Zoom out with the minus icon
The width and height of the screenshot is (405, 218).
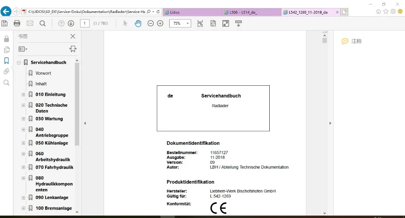(x=151, y=23)
